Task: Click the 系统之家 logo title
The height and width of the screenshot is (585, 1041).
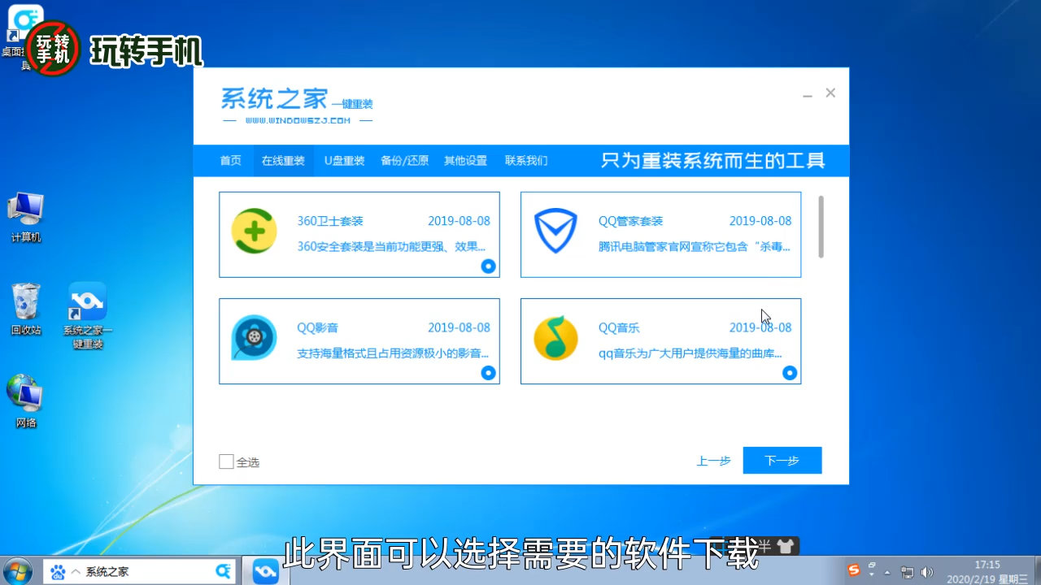Action: point(297,106)
